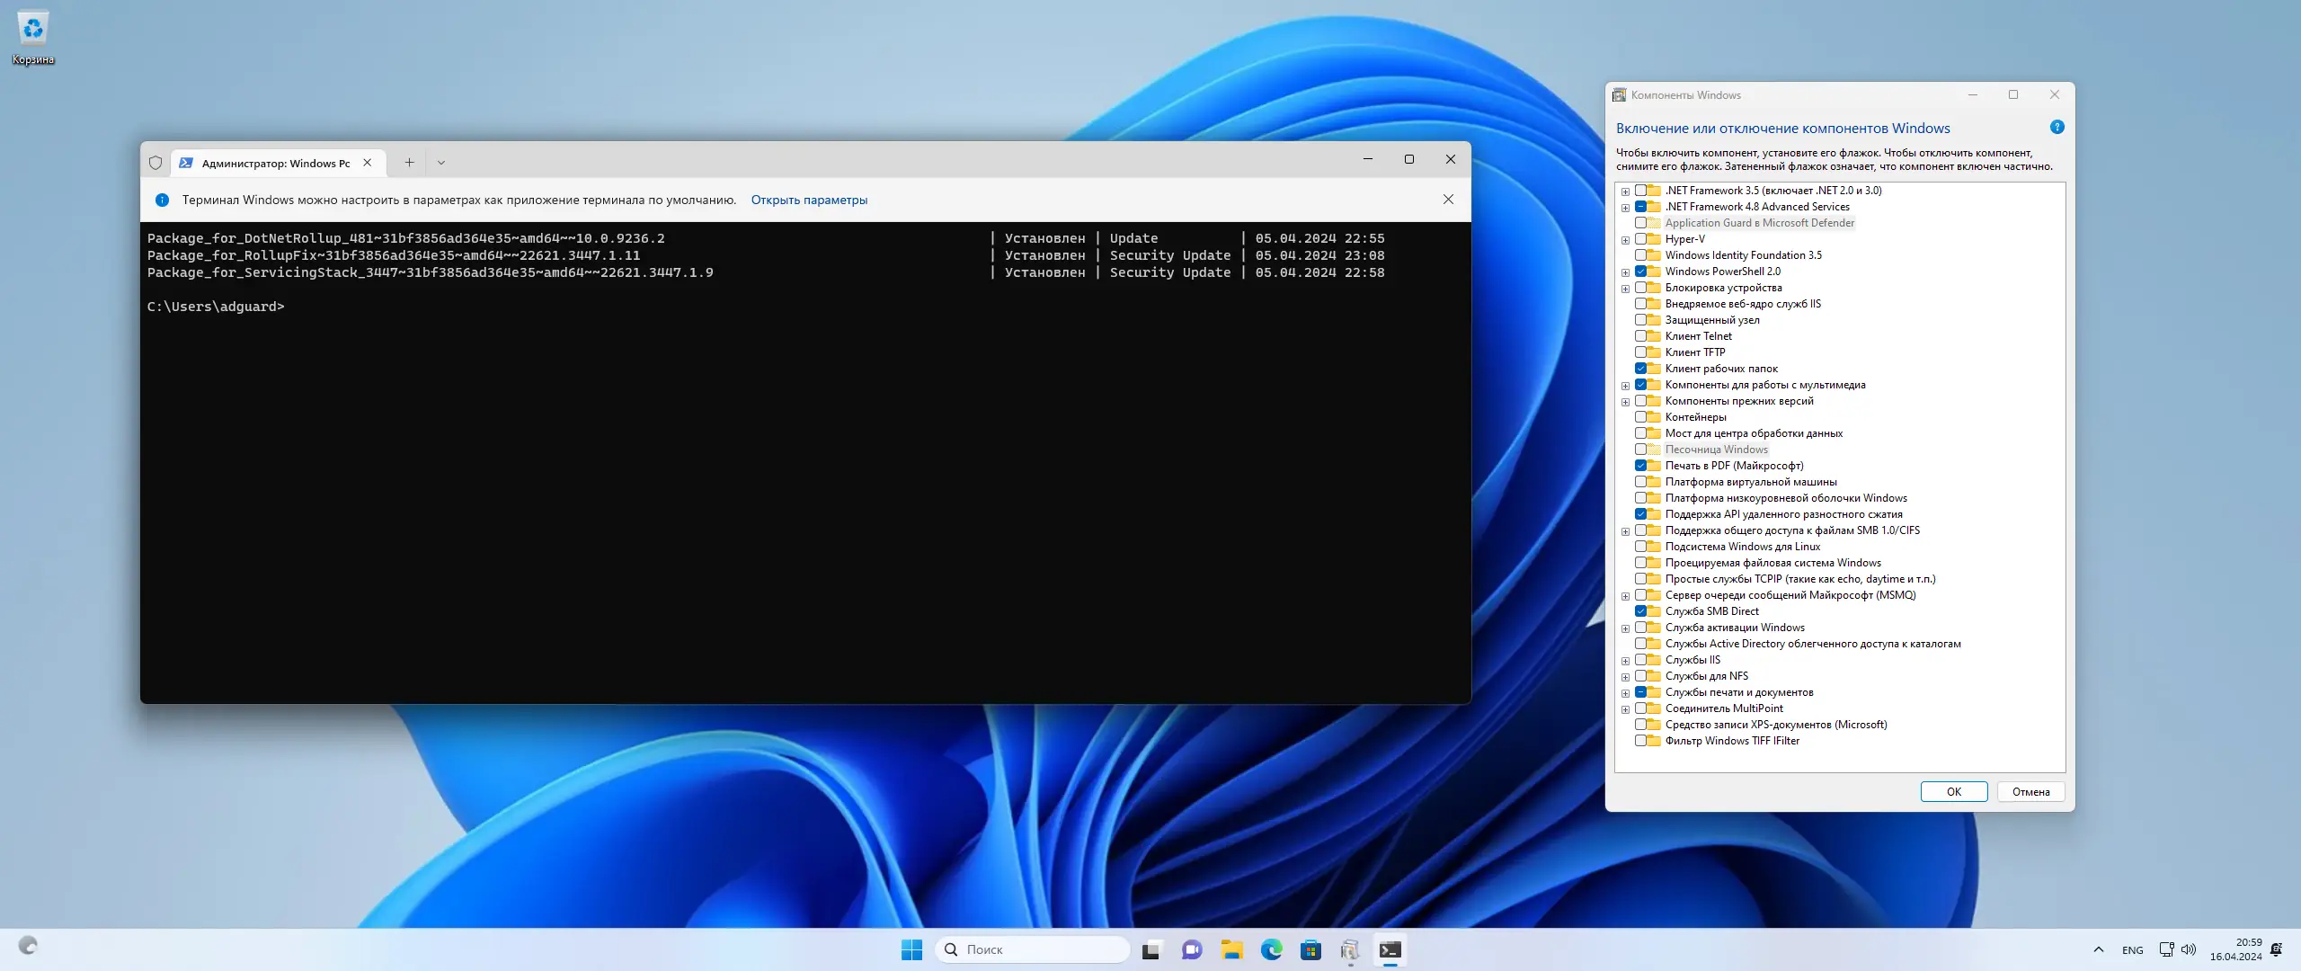Open File Explorer from the taskbar

tap(1231, 949)
